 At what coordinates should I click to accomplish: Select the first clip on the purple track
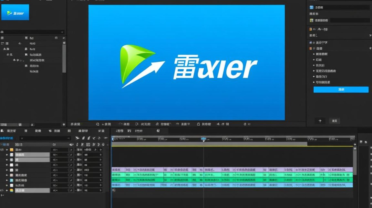(118, 169)
